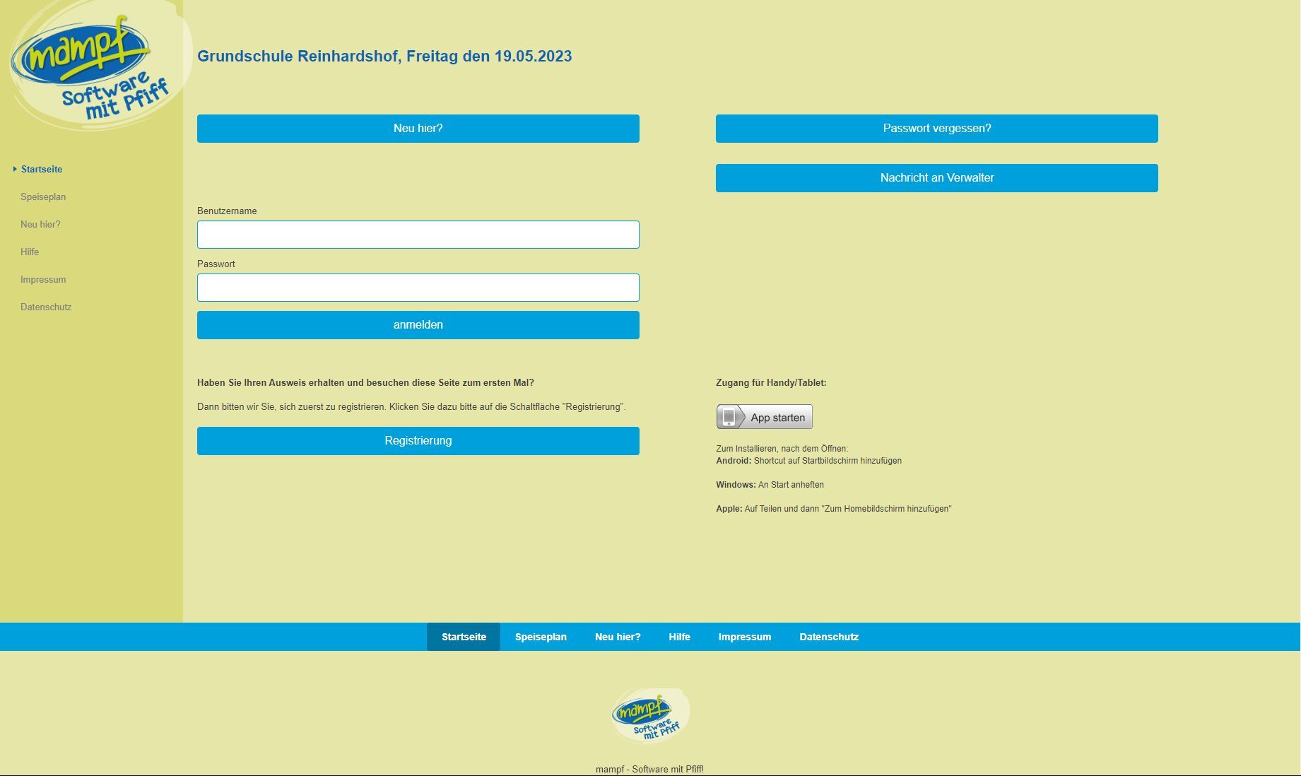
Task: Open Impressum in the sidebar
Action: 42,279
